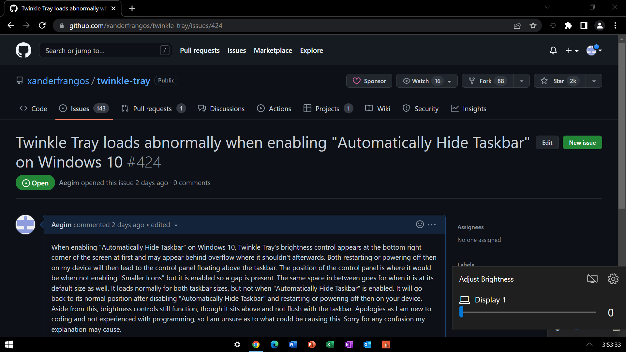Open the emoji reaction picker on Aegim's comment
This screenshot has width=626, height=352.
coord(419,225)
